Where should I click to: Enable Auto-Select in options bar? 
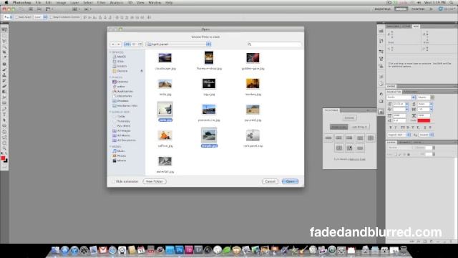[16, 17]
